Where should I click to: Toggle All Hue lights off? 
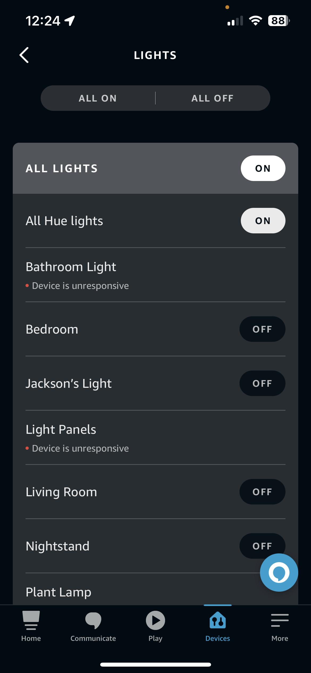point(263,221)
